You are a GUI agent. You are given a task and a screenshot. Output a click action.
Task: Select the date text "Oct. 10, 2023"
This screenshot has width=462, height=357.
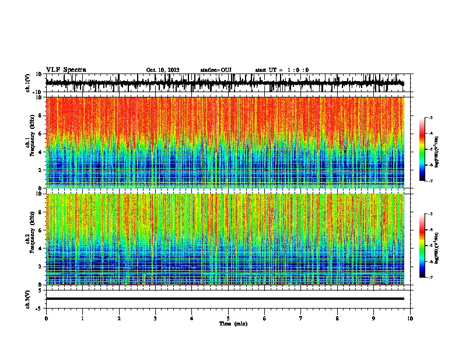163,70
